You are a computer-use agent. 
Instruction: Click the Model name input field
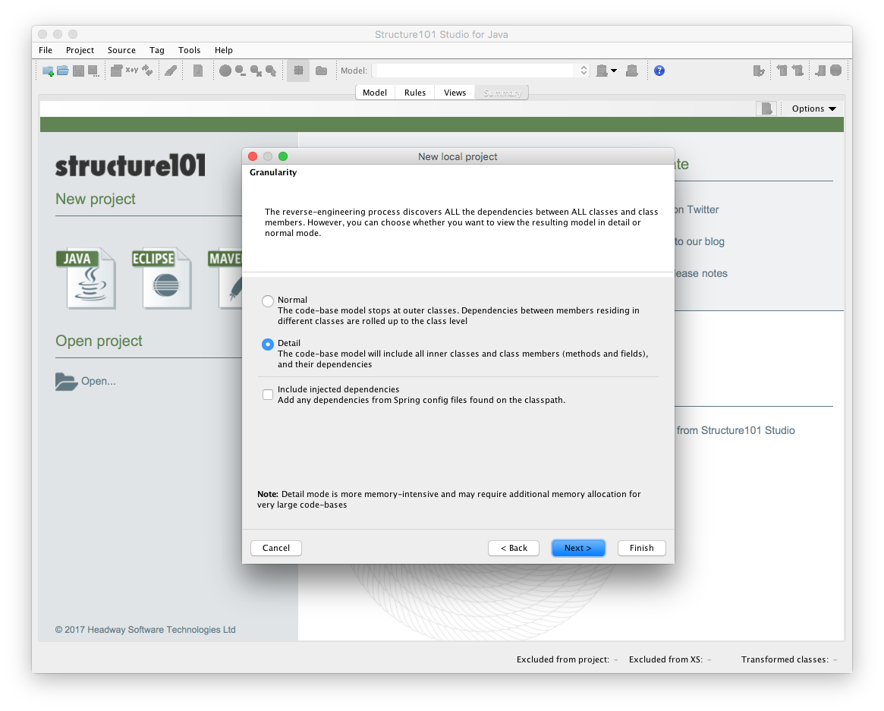tap(475, 71)
